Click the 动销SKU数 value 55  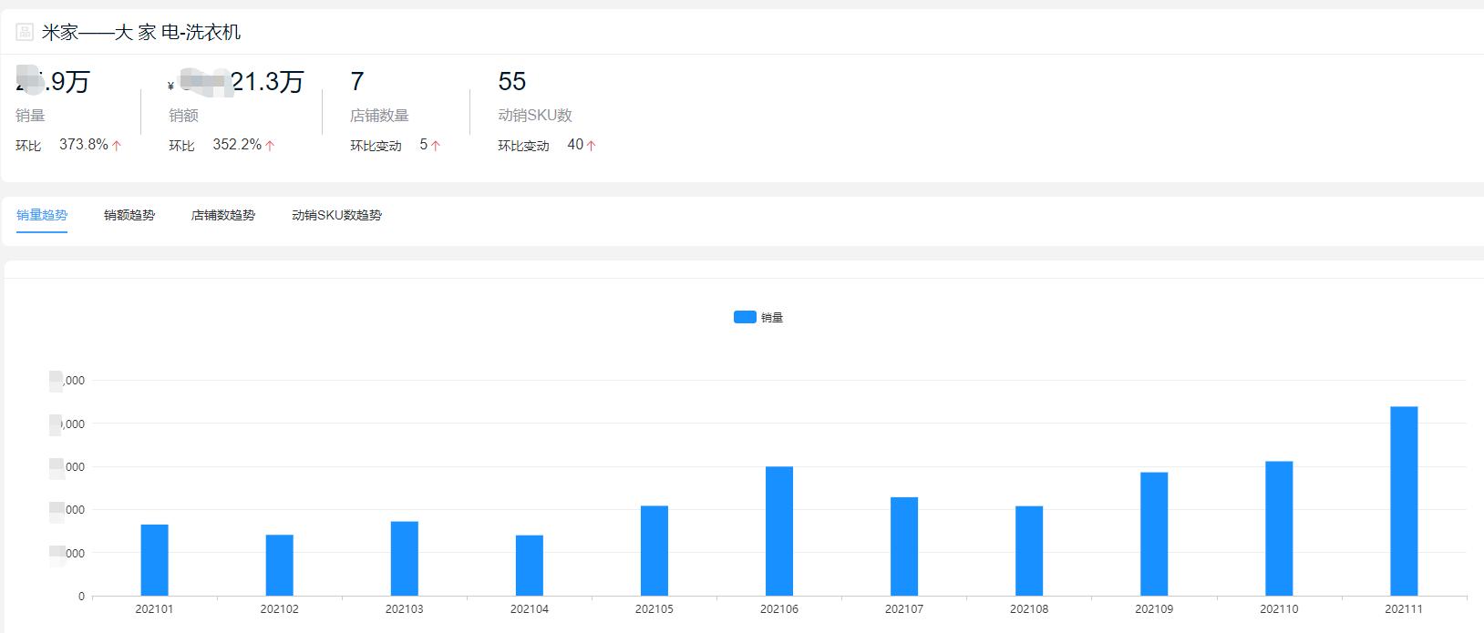512,82
